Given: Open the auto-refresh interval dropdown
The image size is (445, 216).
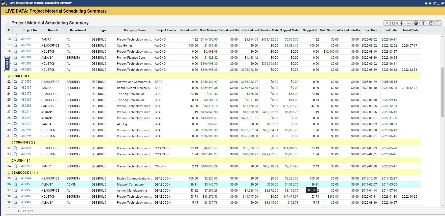Looking at the screenshot, I should (x=394, y=23).
